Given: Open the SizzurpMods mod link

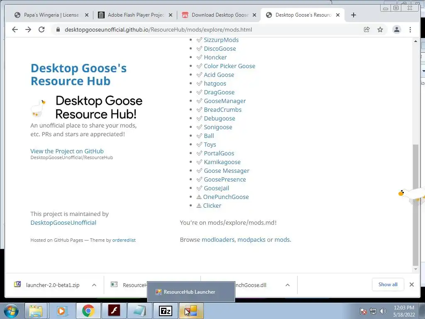Looking at the screenshot, I should (x=221, y=40).
